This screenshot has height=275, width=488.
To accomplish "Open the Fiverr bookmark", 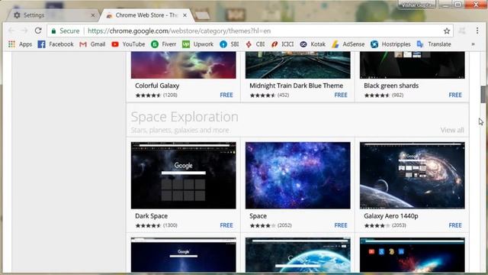I will point(164,44).
